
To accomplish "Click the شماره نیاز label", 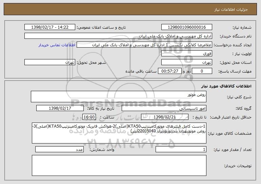I will pyautogui.click(x=242, y=27).
